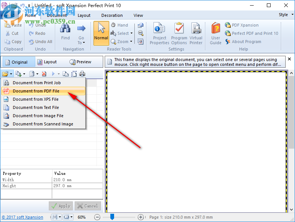The height and width of the screenshot is (222, 295).
Task: Click the delete page red X icon
Action: pos(44,74)
